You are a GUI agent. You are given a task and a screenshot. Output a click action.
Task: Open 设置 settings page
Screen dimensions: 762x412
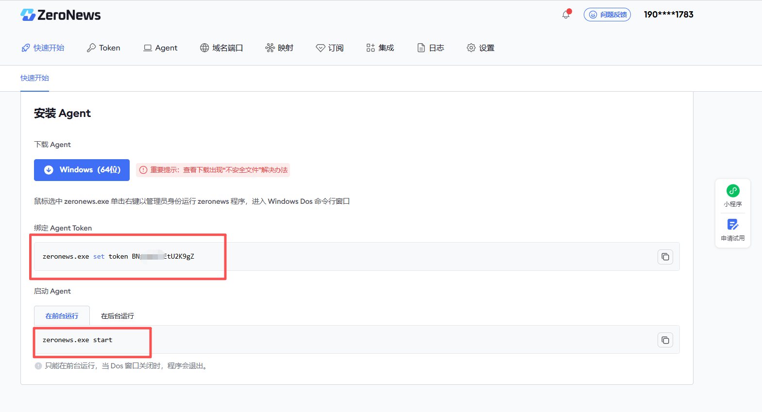(x=480, y=48)
